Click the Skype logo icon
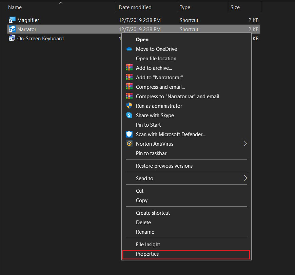 (129, 115)
